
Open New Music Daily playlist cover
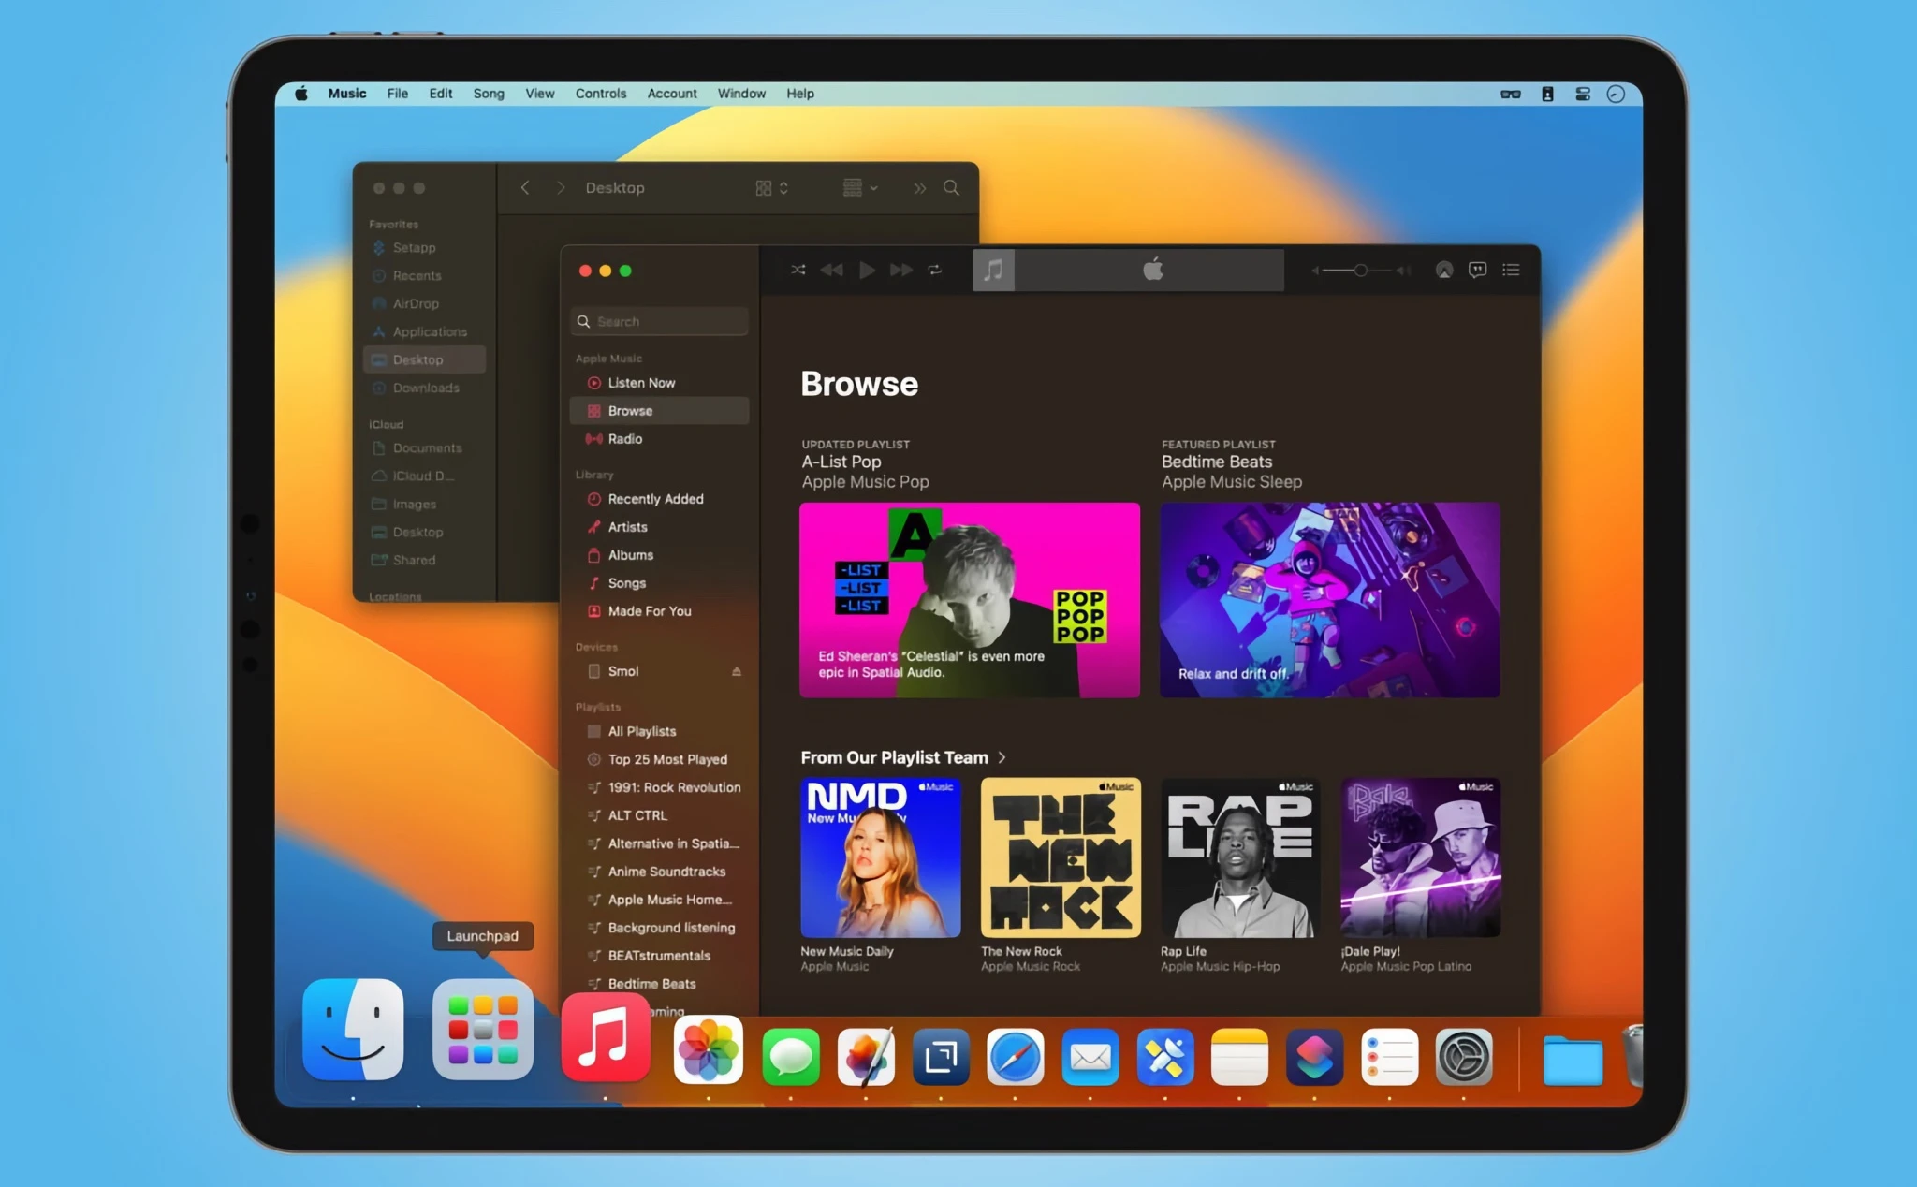tap(881, 857)
